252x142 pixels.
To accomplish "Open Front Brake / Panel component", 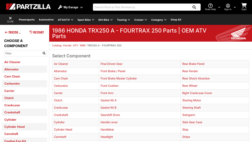I will (x=113, y=71).
